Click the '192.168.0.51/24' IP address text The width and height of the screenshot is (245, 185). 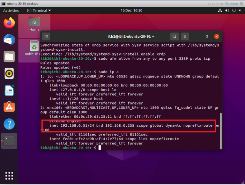tap(77, 125)
